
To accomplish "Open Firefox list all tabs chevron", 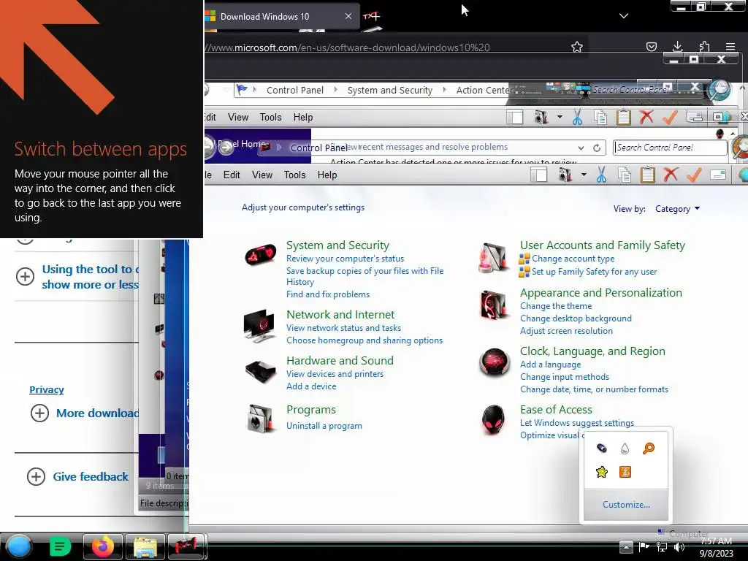I will click(x=624, y=16).
